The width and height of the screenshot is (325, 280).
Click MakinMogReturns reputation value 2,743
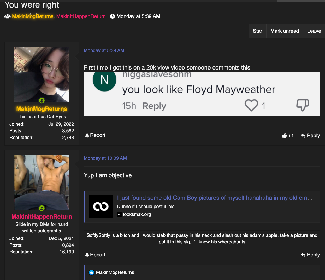click(x=68, y=138)
